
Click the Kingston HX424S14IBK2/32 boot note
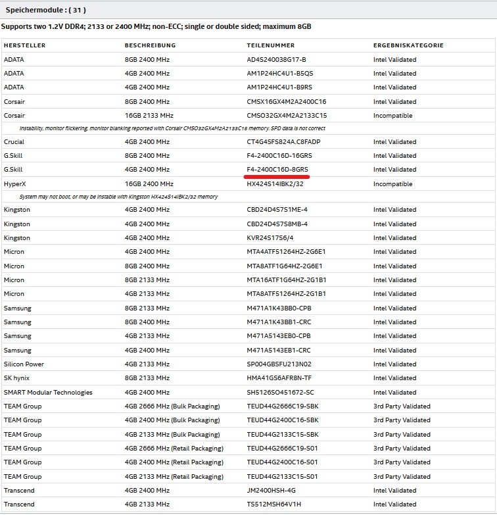point(118,197)
